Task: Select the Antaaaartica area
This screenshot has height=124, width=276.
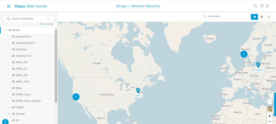Action: tap(23, 37)
